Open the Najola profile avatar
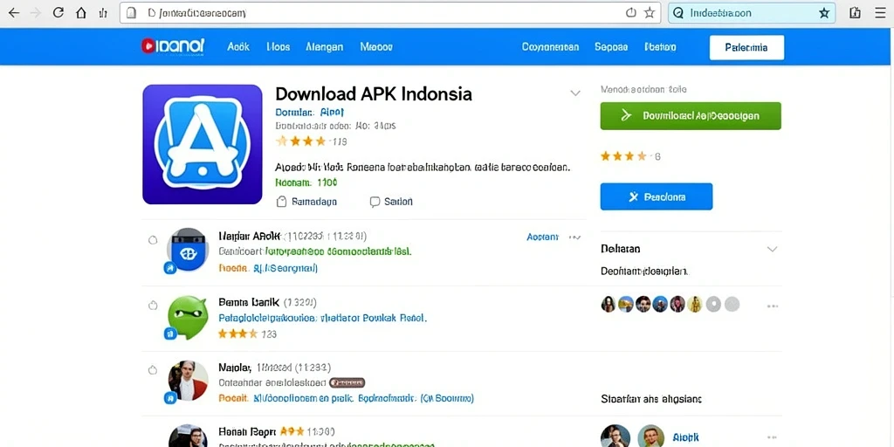The width and height of the screenshot is (894, 447). [x=188, y=381]
